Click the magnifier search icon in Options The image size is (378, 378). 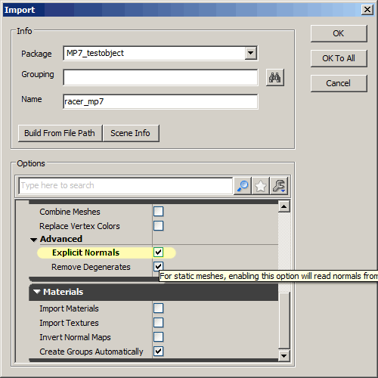click(x=243, y=186)
